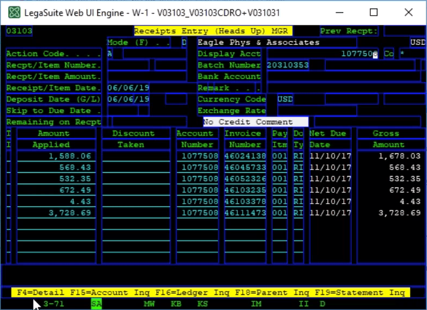The image size is (427, 310).
Task: Select Amount Applied cell 1,588.06
Action: tap(56, 156)
